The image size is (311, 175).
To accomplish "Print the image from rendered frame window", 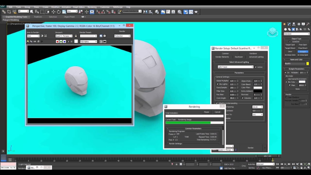I will point(38,41).
